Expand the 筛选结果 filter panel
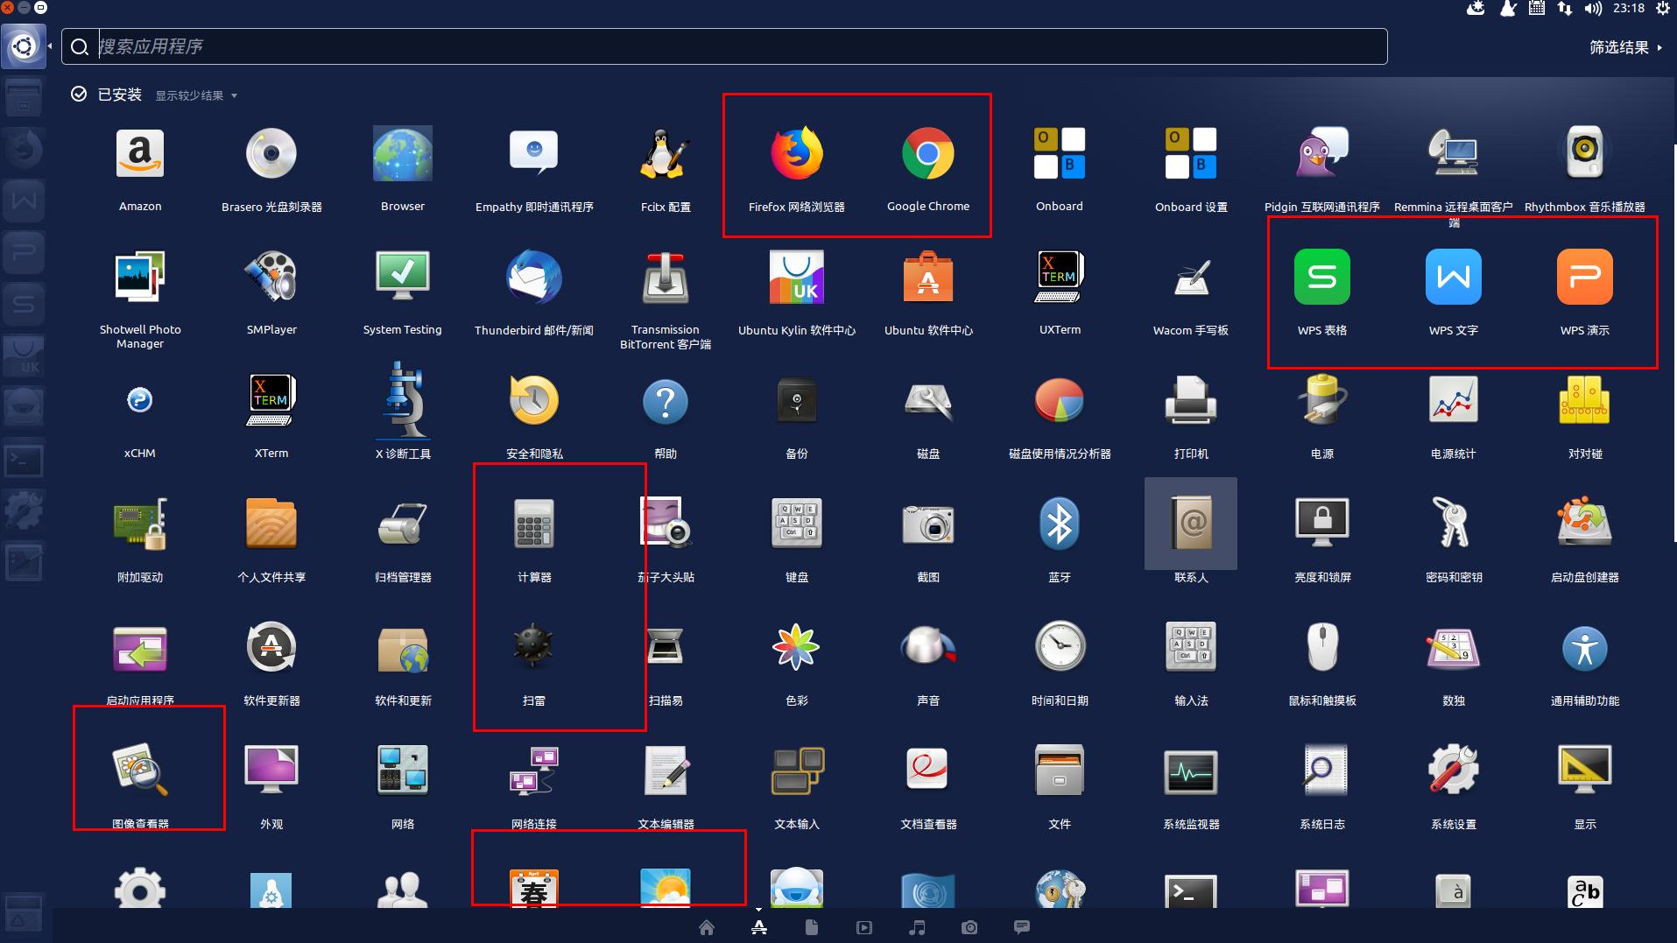1677x943 pixels. [1625, 47]
